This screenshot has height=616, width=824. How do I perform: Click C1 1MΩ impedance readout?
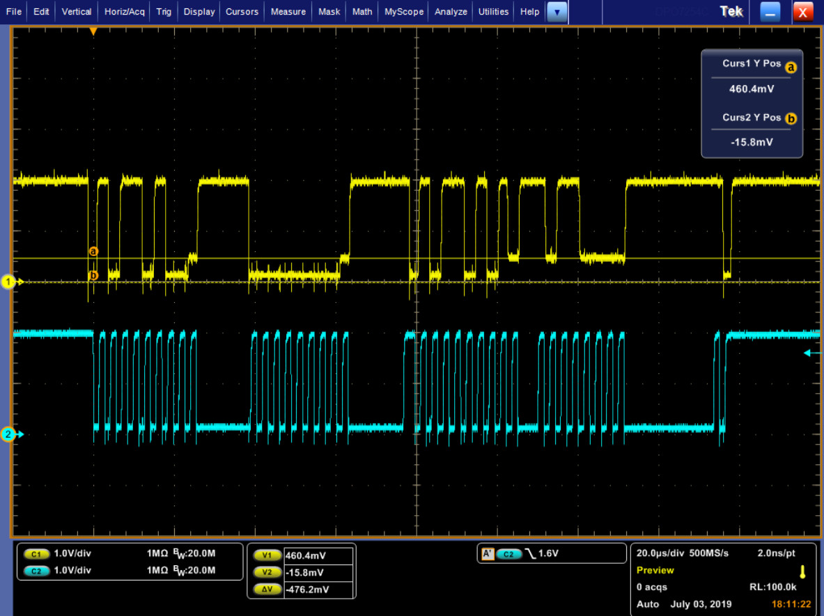click(x=157, y=553)
